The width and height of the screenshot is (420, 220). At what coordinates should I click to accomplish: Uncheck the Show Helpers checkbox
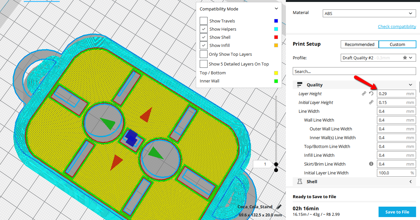[x=204, y=29]
